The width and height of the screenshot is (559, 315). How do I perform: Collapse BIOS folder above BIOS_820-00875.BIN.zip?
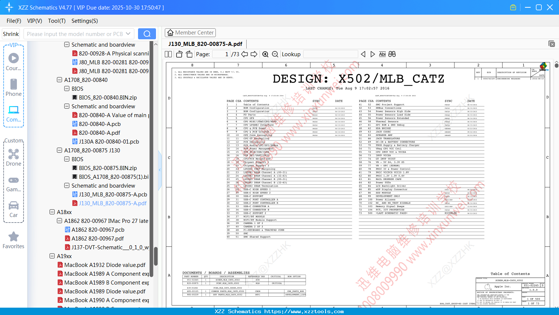coord(67,159)
